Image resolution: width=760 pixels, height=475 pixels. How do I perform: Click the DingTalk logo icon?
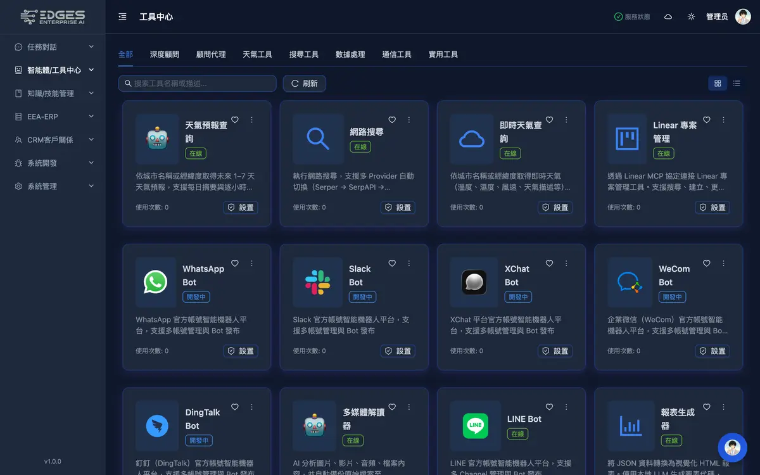click(157, 426)
